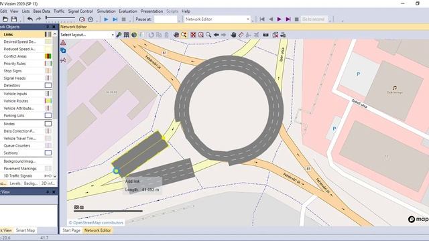Toggle Detectors graphic box
Viewport: 429px width, 241px height.
(48, 85)
